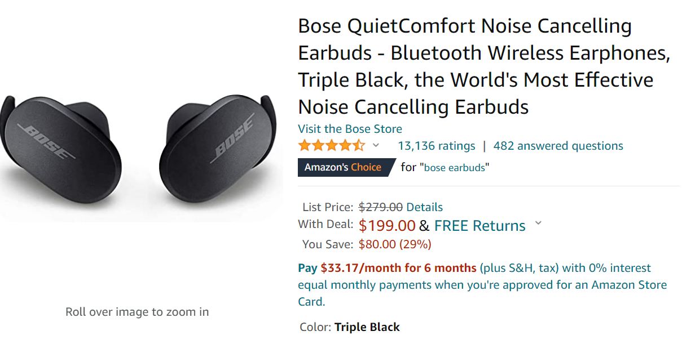
Task: Click the $199.00 deal price
Action: click(x=386, y=225)
